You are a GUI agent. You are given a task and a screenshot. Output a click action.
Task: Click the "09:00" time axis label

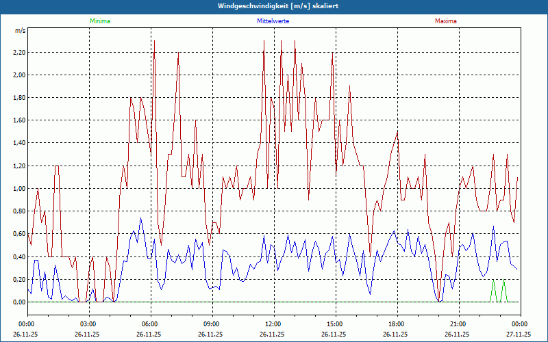[x=212, y=324]
